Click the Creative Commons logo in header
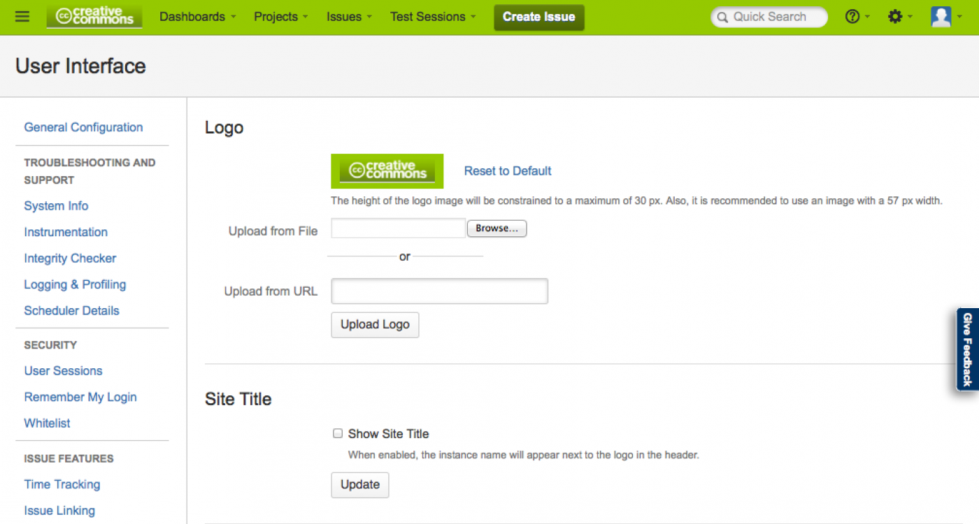 [94, 17]
